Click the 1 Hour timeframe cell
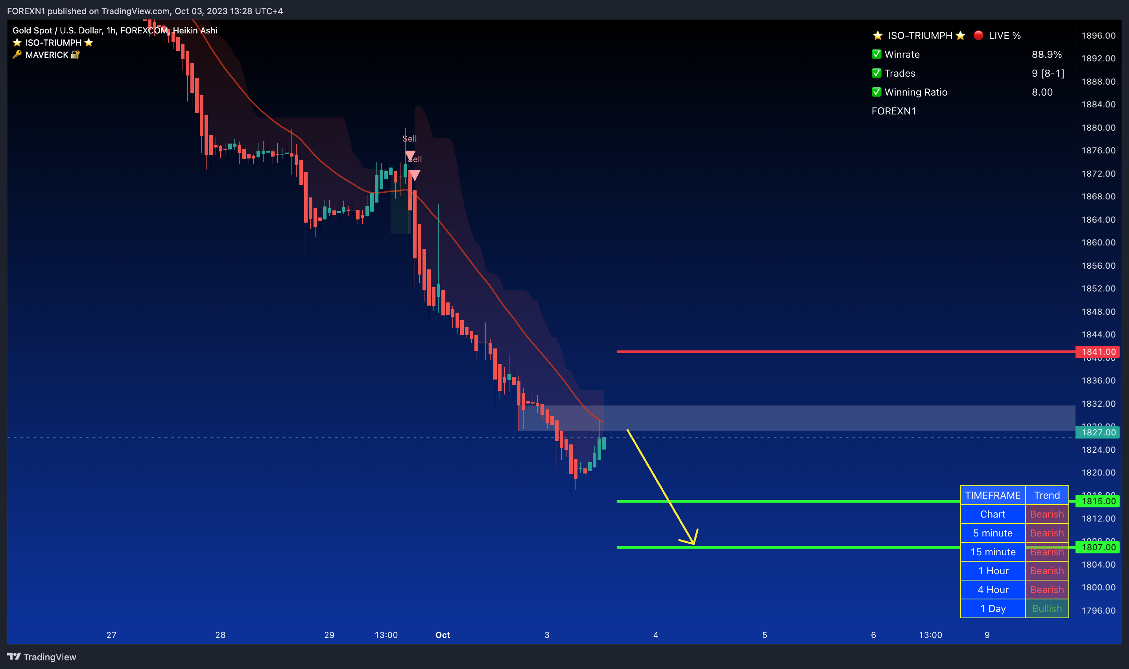Screen dimensions: 1129x669 pyautogui.click(x=993, y=571)
